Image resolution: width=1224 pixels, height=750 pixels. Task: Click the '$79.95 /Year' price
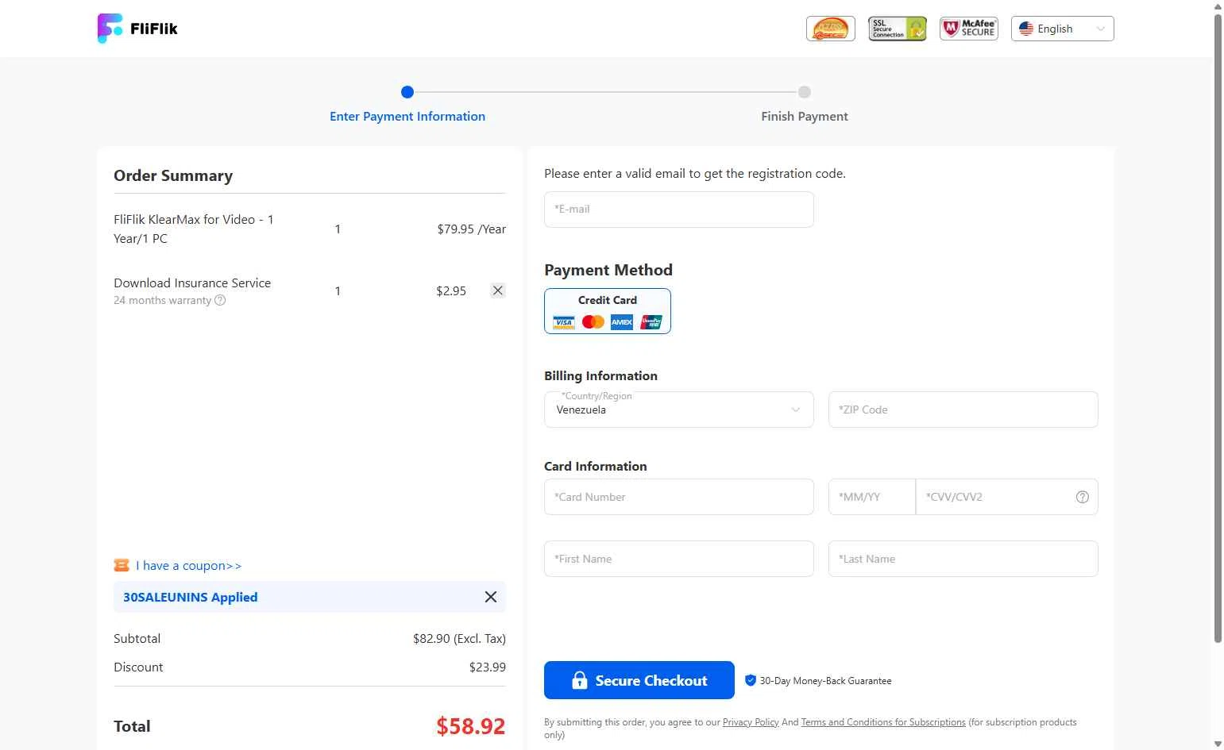[472, 229]
